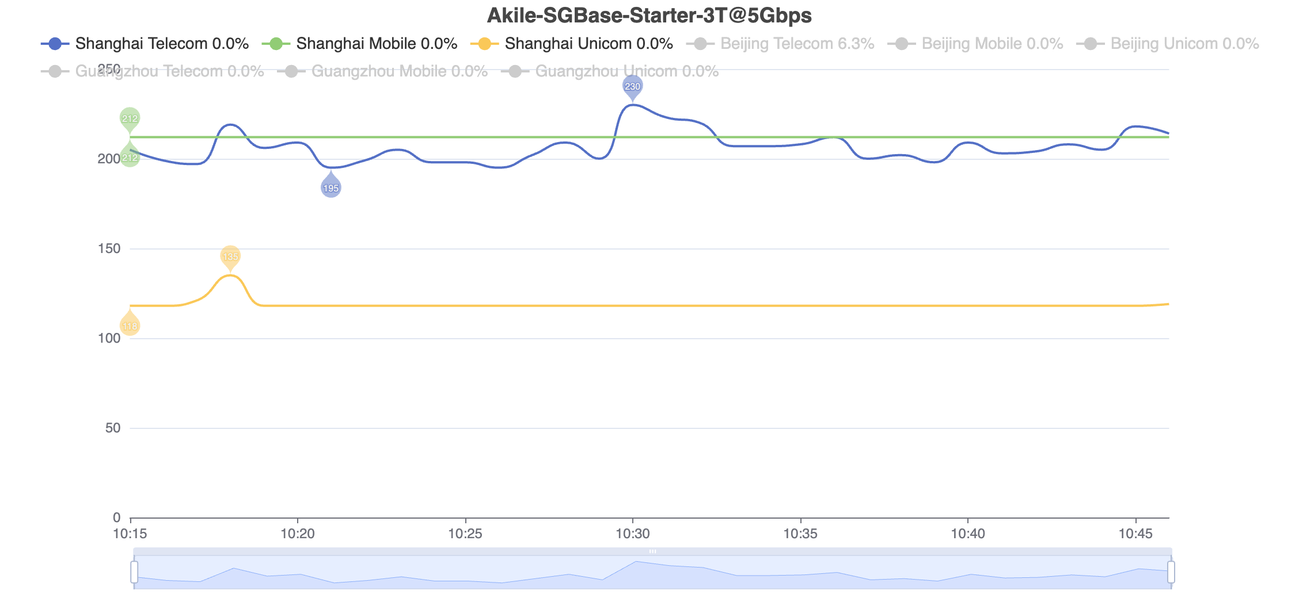The image size is (1299, 598).
Task: Show the Guangzhou Unicom series
Action: [x=610, y=71]
